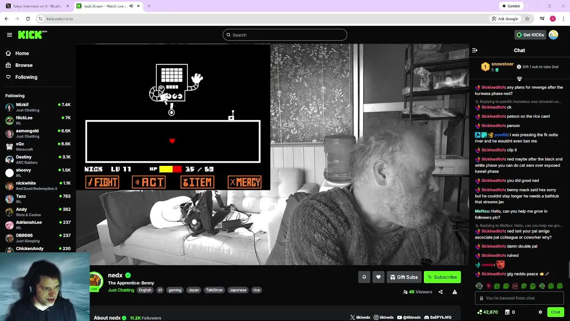
Task: Click the Get KICKs button
Action: 530,35
